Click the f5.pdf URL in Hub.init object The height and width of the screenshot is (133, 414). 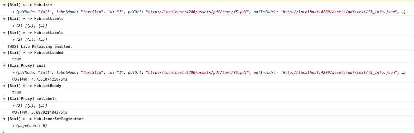coord(197,12)
